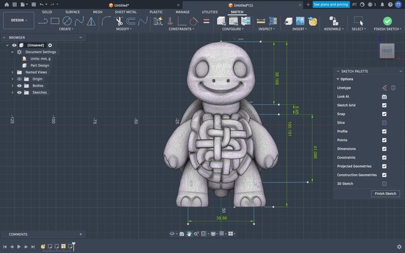405x253 pixels.
Task: Collapse the Options section in Sketch Palette
Action: click(338, 79)
